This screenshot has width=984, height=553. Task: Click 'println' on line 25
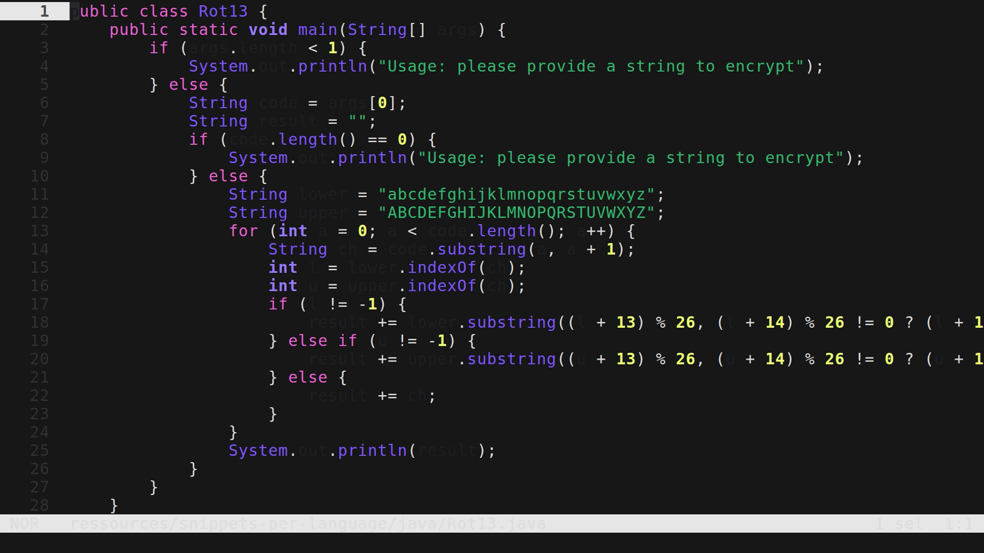372,451
